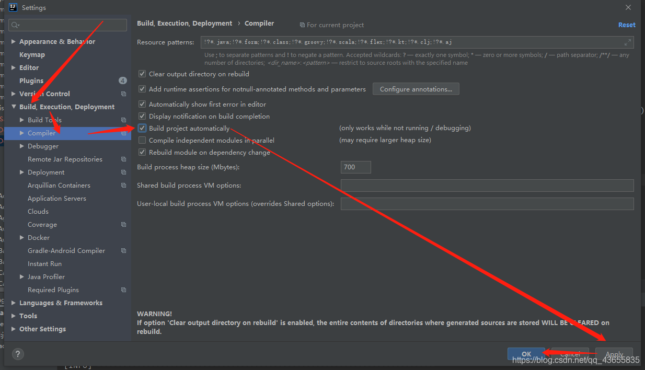Open Plugins settings page

(x=31, y=80)
